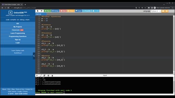This screenshot has height=98, width=175.
Task: Click code line 'c4_1 = a / b'
Action: pos(48,58)
